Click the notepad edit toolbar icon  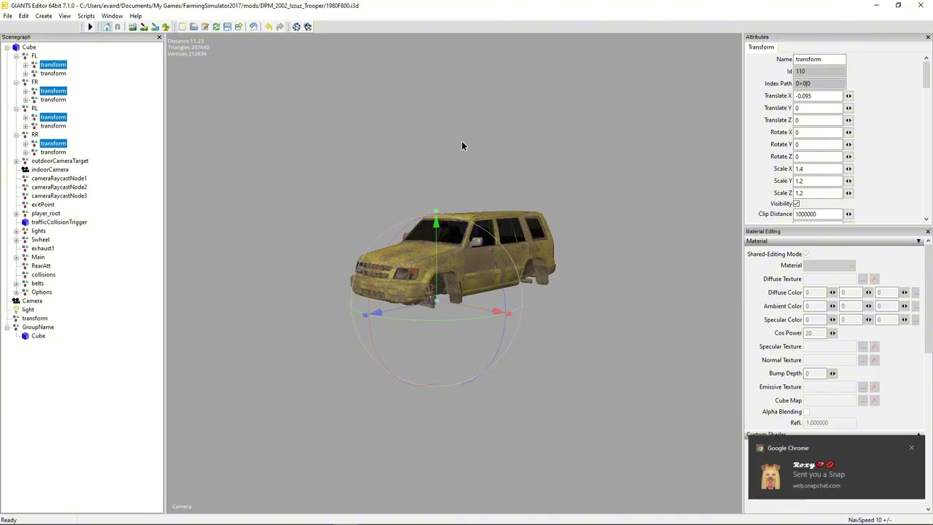tap(205, 27)
